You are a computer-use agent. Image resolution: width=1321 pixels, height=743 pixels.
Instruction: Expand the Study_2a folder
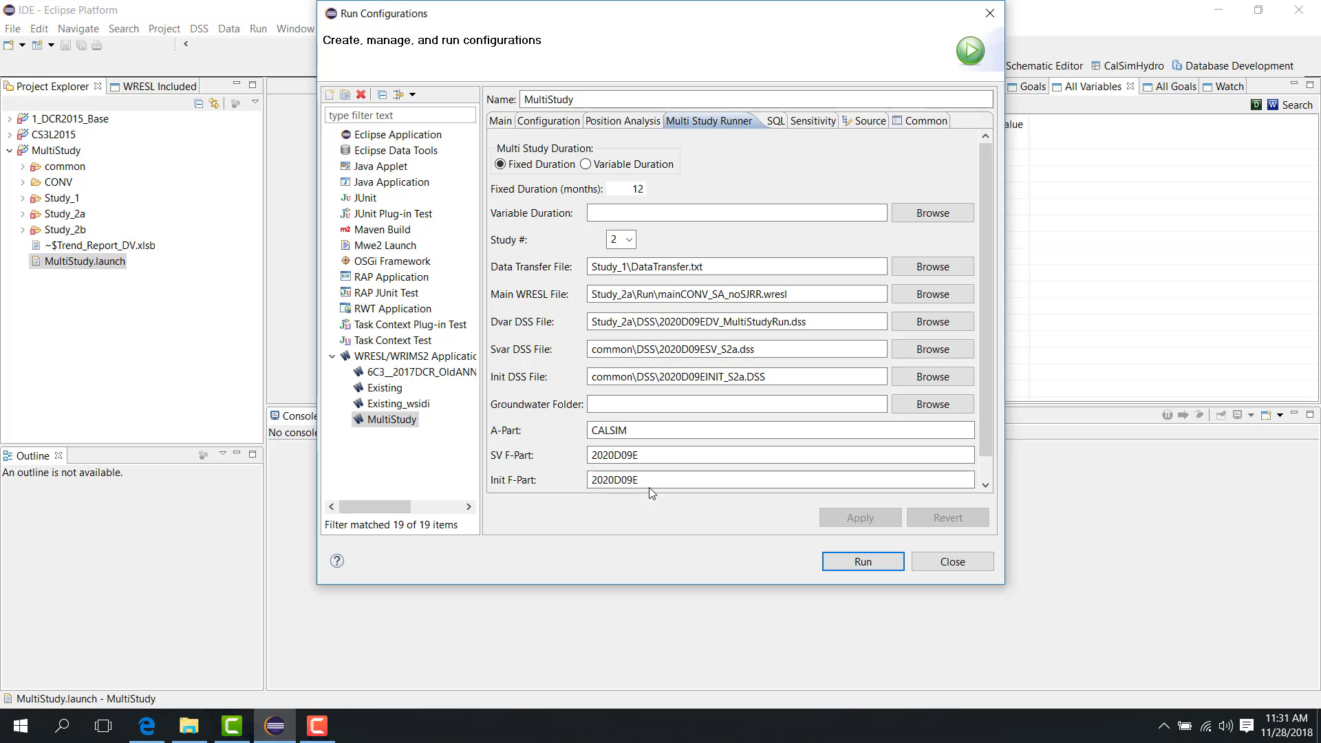[x=23, y=214]
